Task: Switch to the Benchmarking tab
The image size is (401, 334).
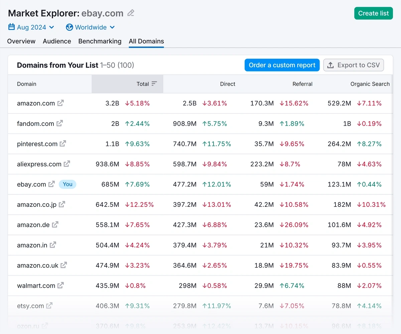Action: [x=100, y=41]
